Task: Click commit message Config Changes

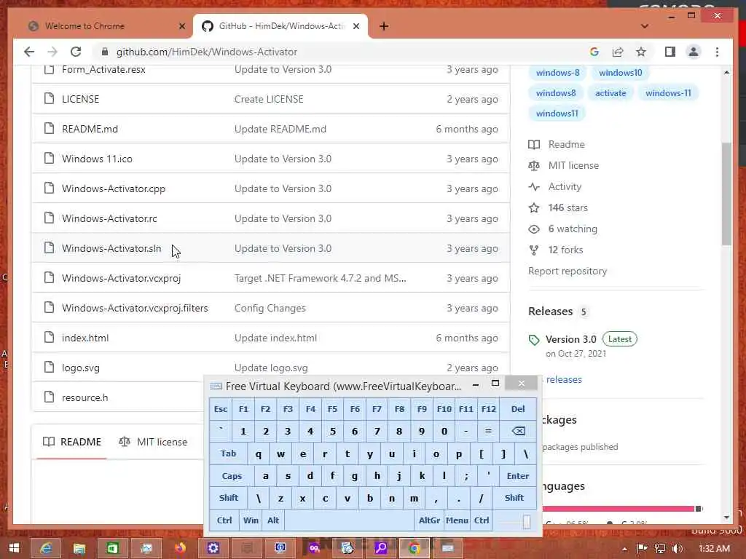Action: coord(270,308)
